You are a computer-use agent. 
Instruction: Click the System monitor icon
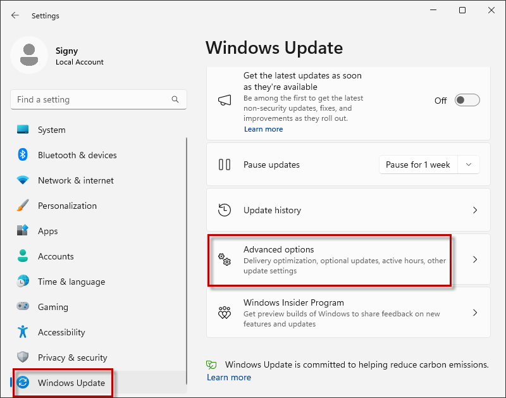[x=23, y=130]
